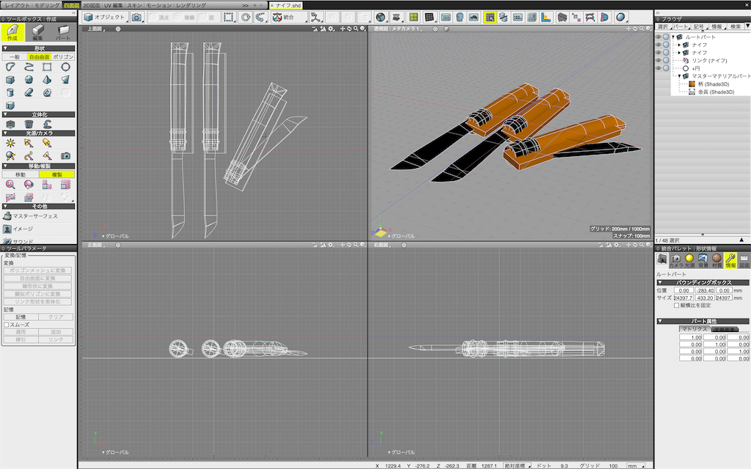
Task: Create a cone primitive
Action: pyautogui.click(x=65, y=79)
